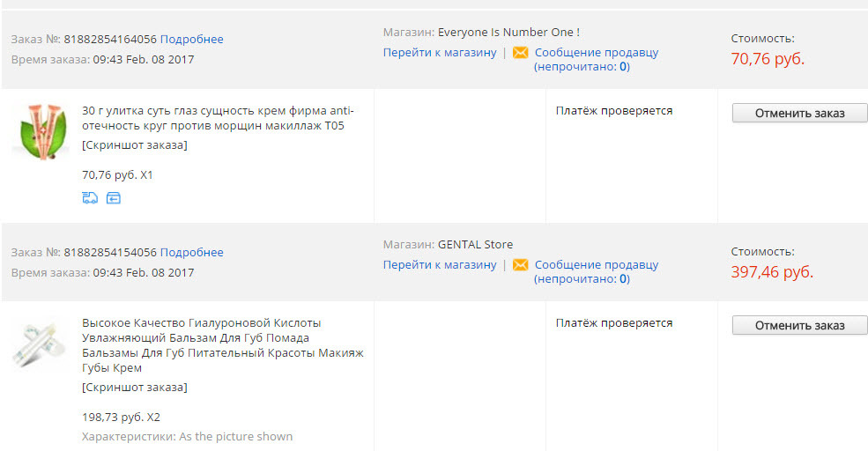Message seller of Everyone Is Number One
The height and width of the screenshot is (451, 868).
click(x=596, y=53)
